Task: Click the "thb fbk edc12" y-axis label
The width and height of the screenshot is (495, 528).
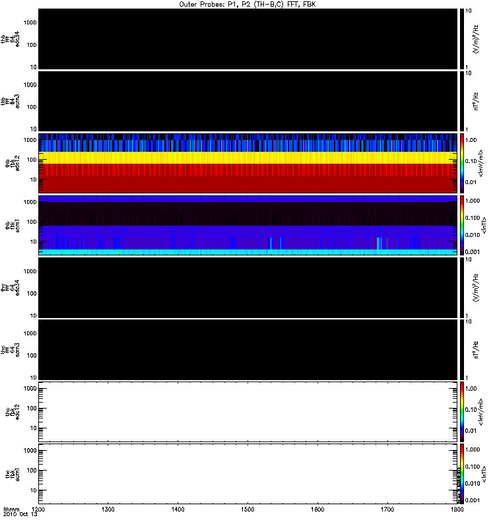Action: pos(13,163)
